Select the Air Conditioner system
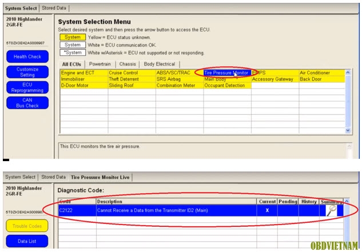Image resolution: width=362 pixels, height=252 pixels. point(322,73)
